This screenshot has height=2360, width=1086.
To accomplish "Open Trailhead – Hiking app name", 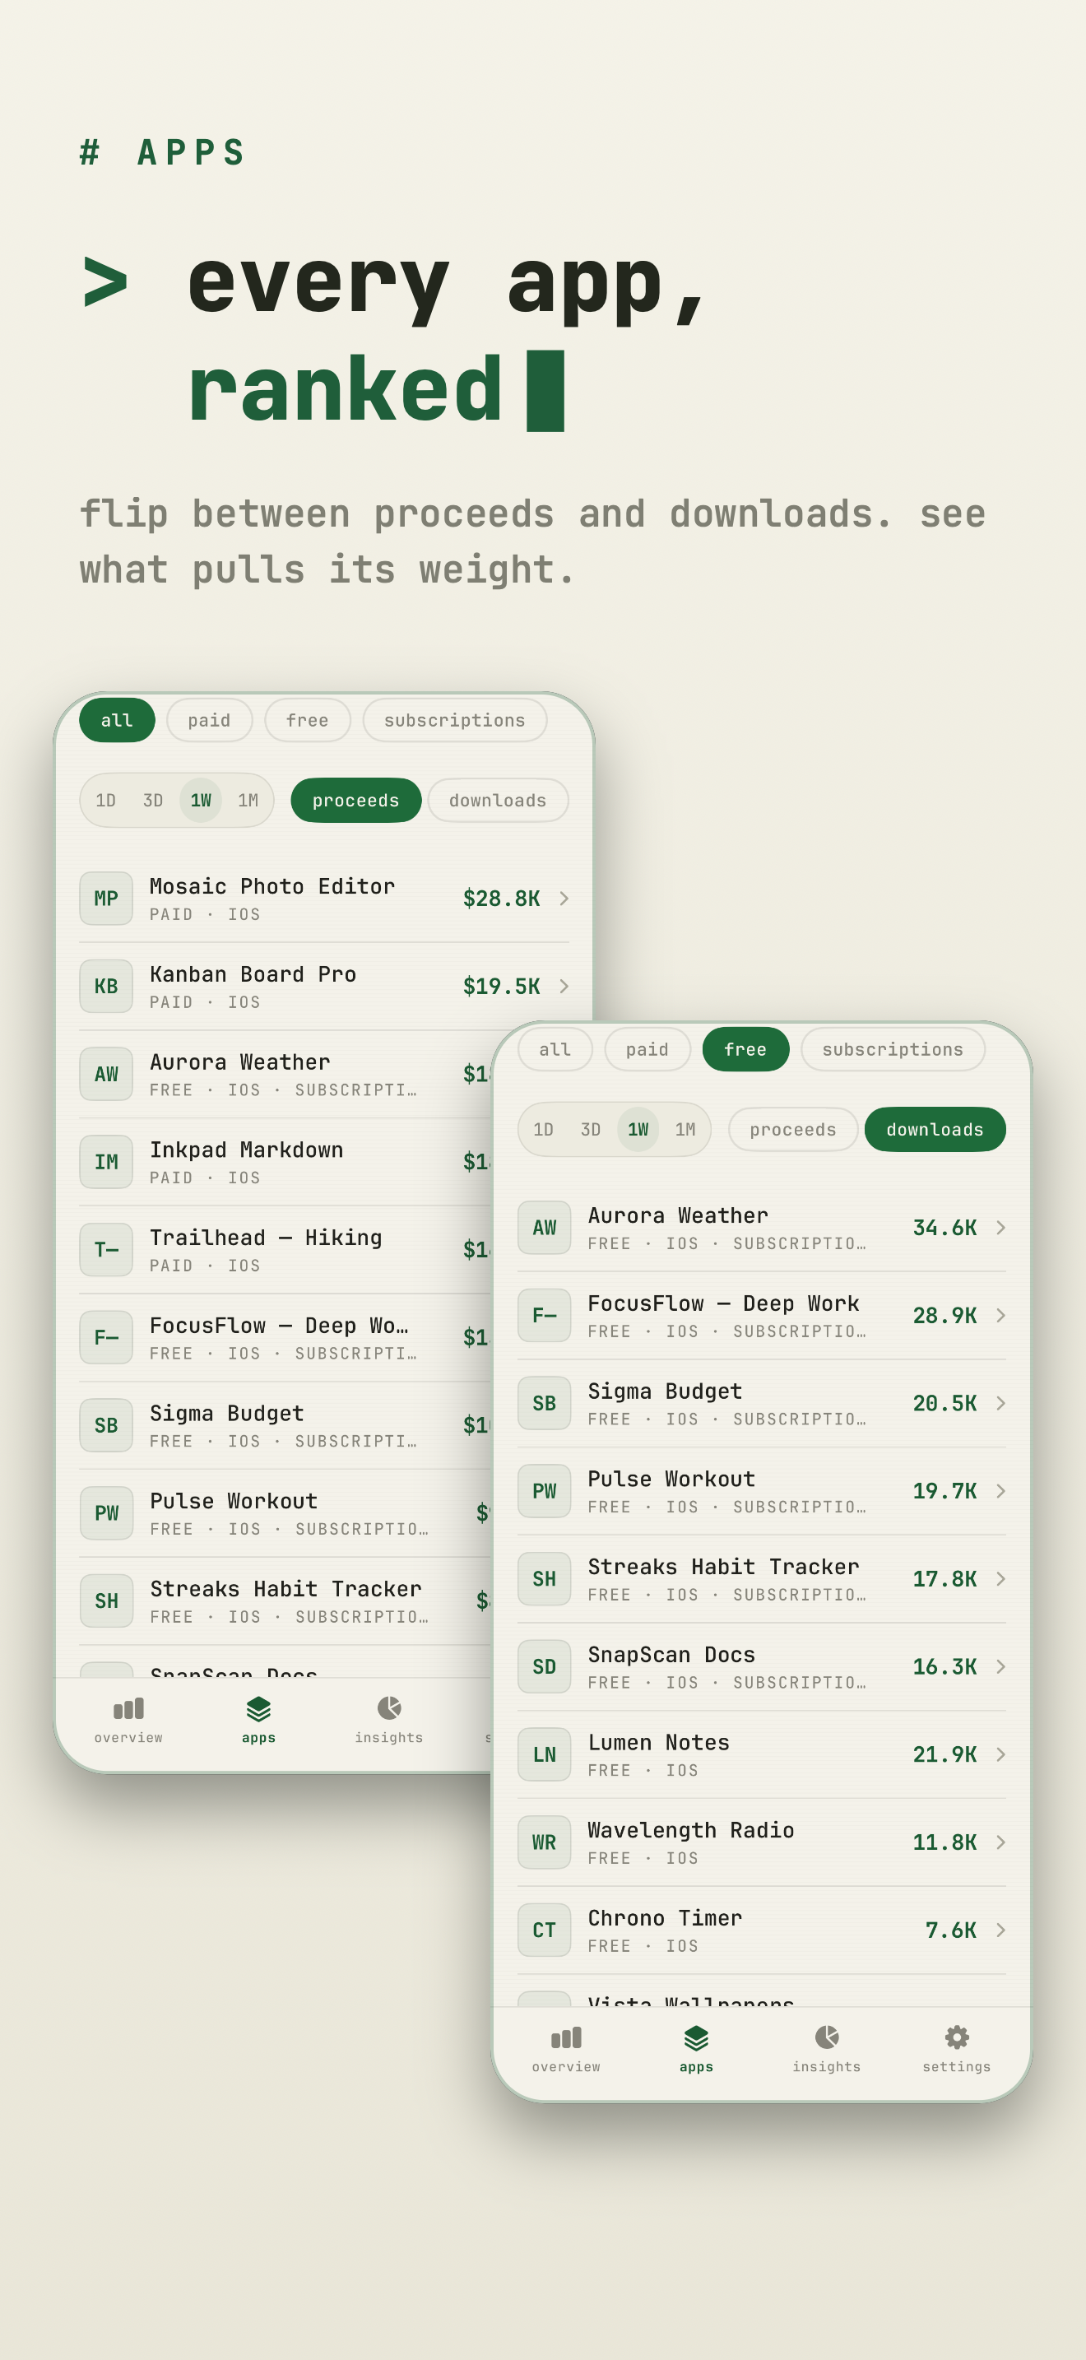I will point(266,1238).
